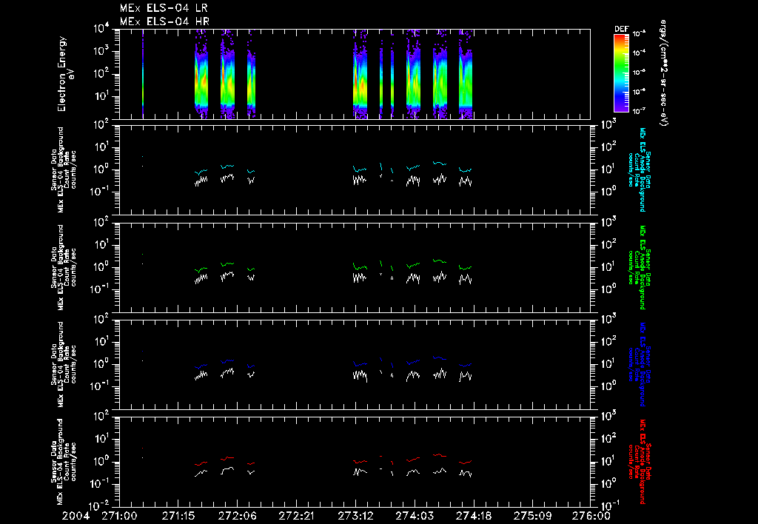758x524 pixels.
Task: Click the 'MEx ELS-04 LR' title text
Action: click(164, 8)
